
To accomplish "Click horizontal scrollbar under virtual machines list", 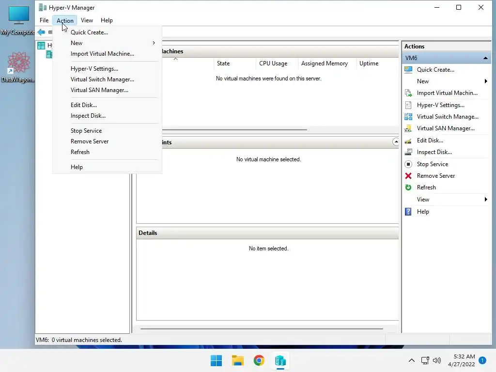I will (x=234, y=130).
